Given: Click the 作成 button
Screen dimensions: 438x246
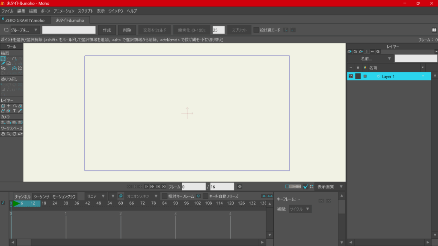Looking at the screenshot, I should (x=107, y=30).
